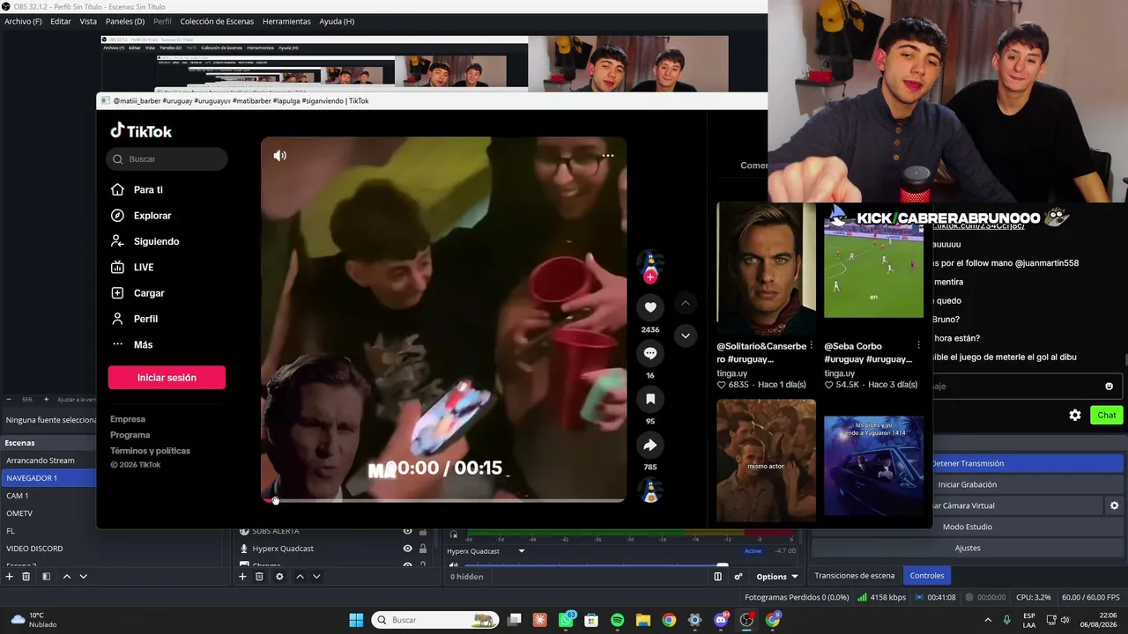Open emoji picker in chat message box
Viewport: 1128px width, 634px height.
click(x=1109, y=386)
